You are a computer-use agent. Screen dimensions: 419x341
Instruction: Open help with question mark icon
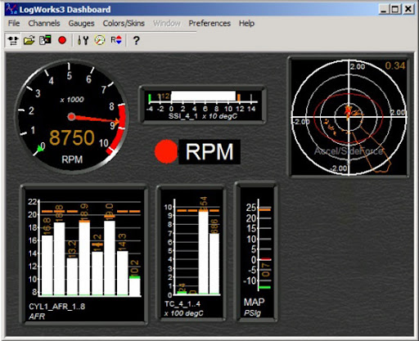(x=136, y=40)
